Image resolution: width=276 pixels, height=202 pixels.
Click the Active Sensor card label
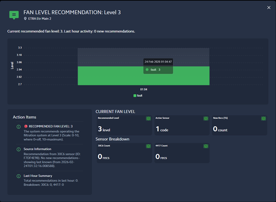tap(162, 118)
